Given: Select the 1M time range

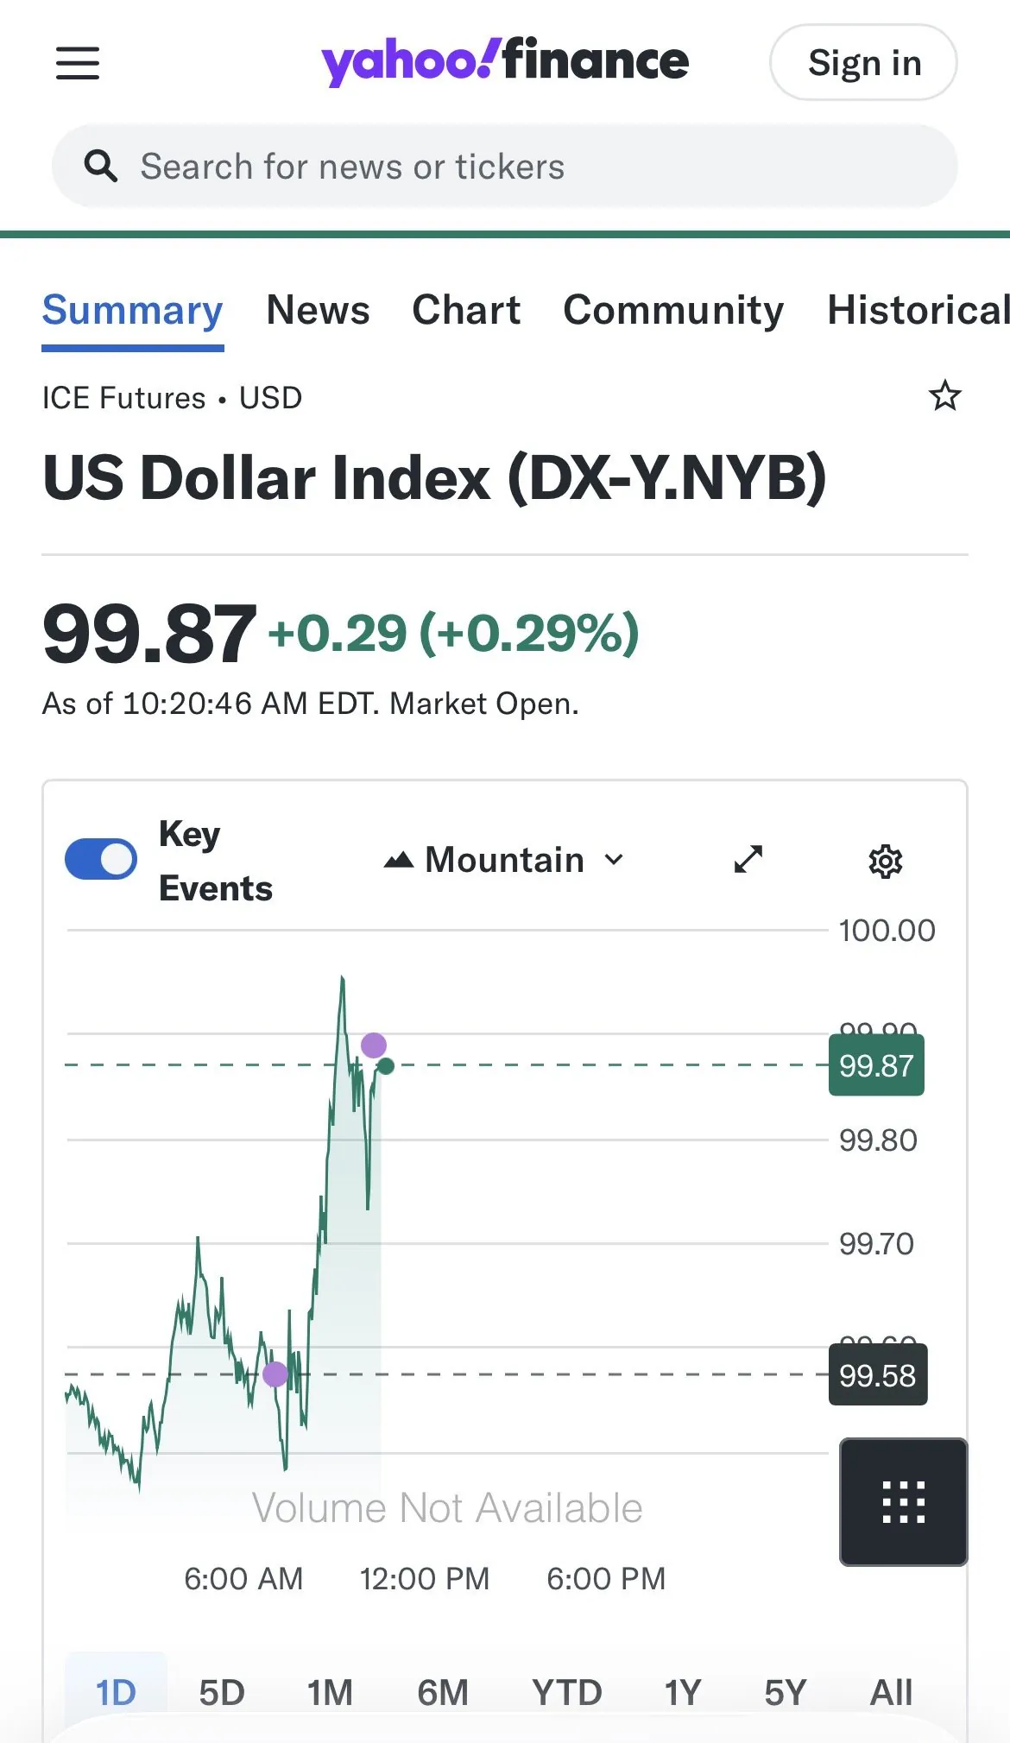Looking at the screenshot, I should pos(330,1692).
